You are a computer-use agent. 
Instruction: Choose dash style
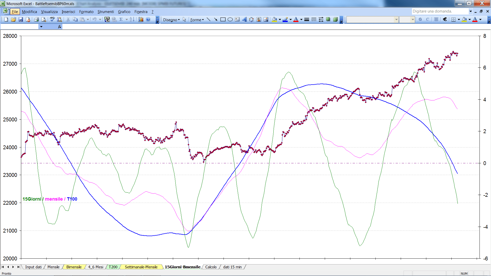(314, 19)
